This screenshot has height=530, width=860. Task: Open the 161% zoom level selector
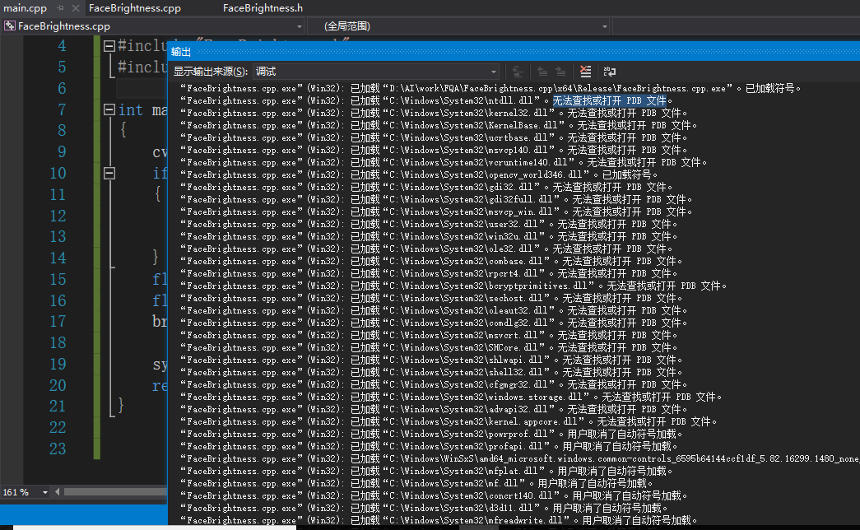(23, 492)
